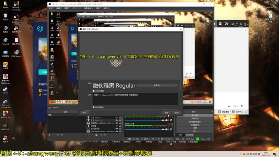Click the second mixer channel volume slider
The width and height of the screenshot is (279, 157).
tap(144, 129)
